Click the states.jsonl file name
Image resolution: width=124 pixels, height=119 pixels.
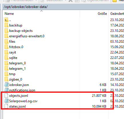(x=17, y=106)
